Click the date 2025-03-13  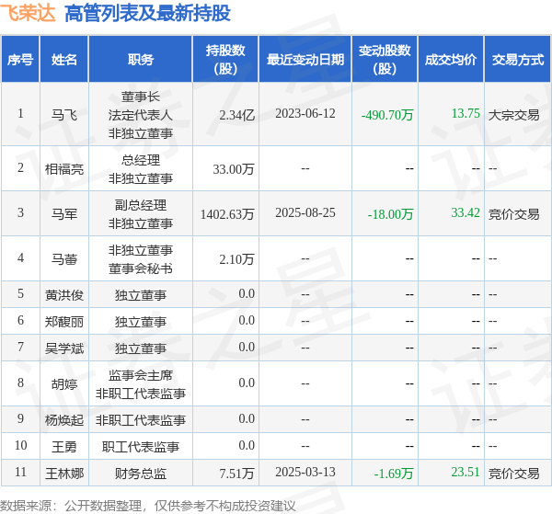coord(305,472)
